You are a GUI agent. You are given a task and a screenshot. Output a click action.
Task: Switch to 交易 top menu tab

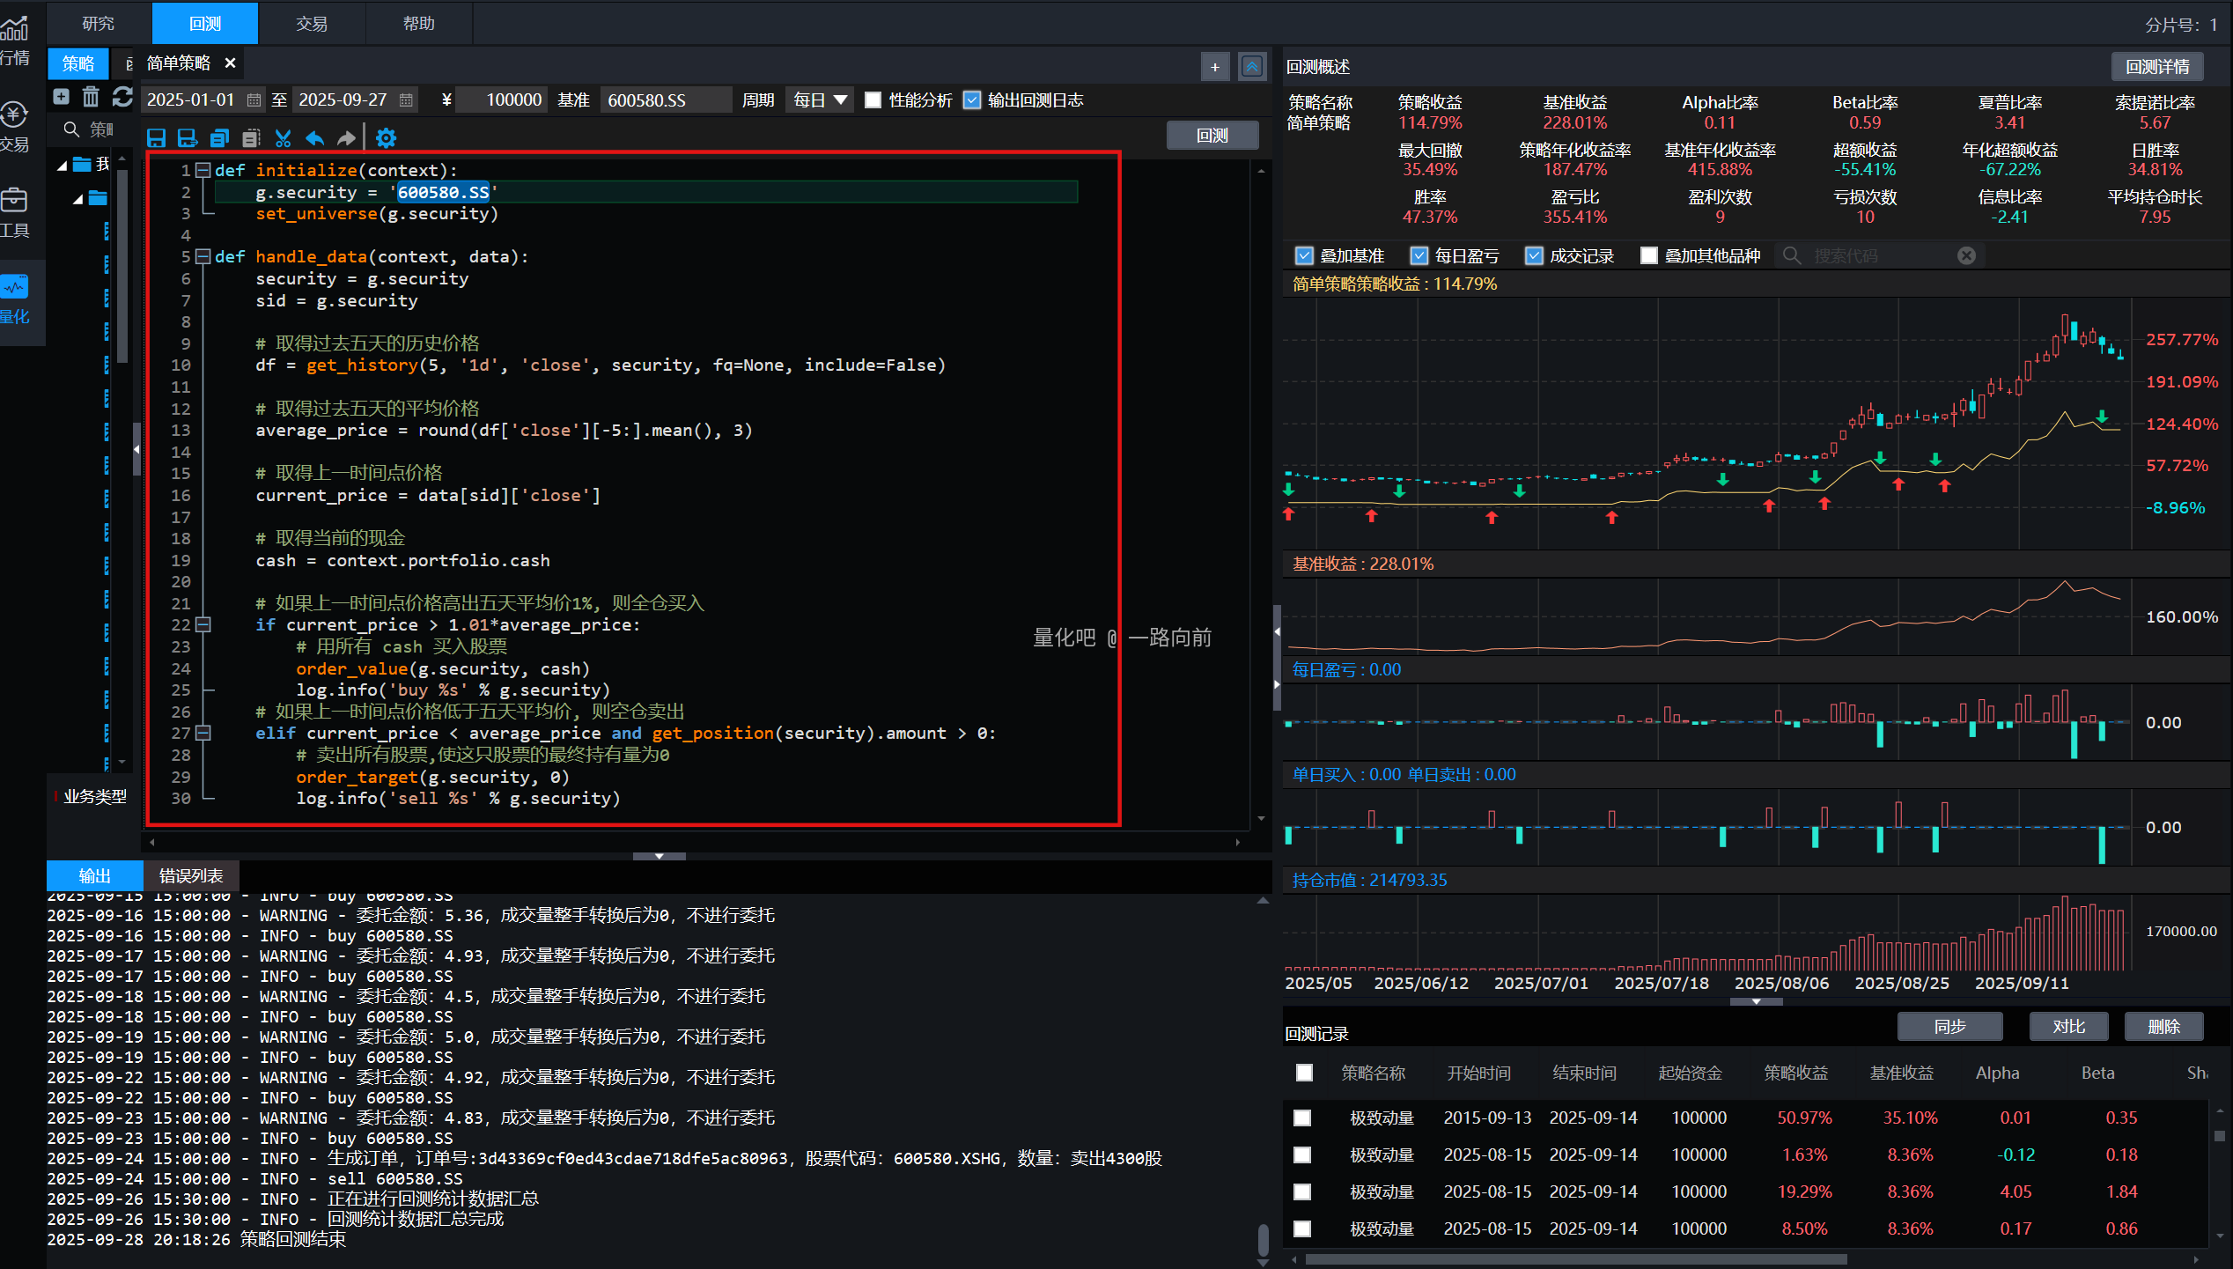click(x=311, y=24)
